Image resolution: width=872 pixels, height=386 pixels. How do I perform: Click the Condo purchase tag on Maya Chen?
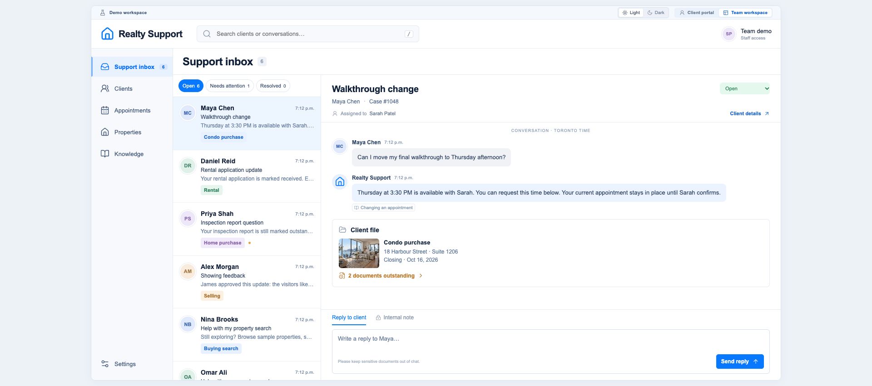click(x=223, y=137)
